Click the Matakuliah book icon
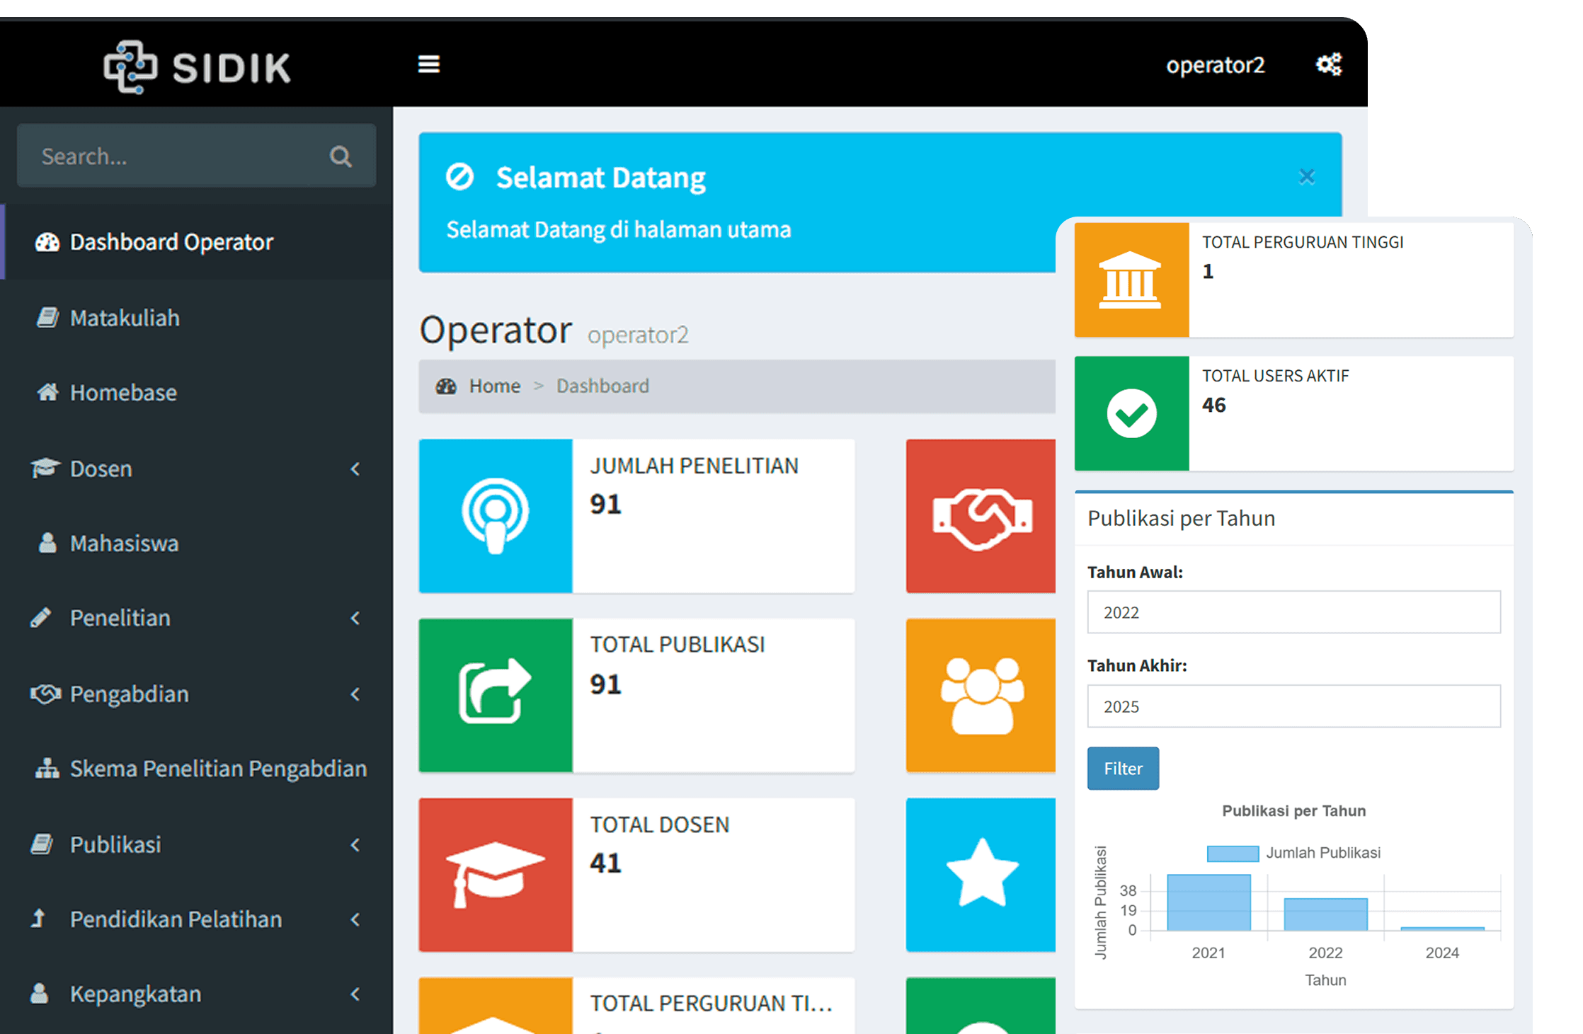The image size is (1583, 1034). pyautogui.click(x=47, y=317)
